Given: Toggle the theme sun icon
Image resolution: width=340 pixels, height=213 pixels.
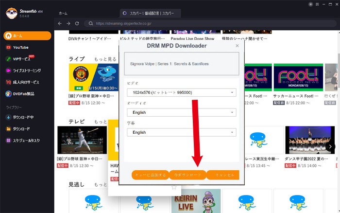Looking at the screenshot, I should click(x=310, y=4).
